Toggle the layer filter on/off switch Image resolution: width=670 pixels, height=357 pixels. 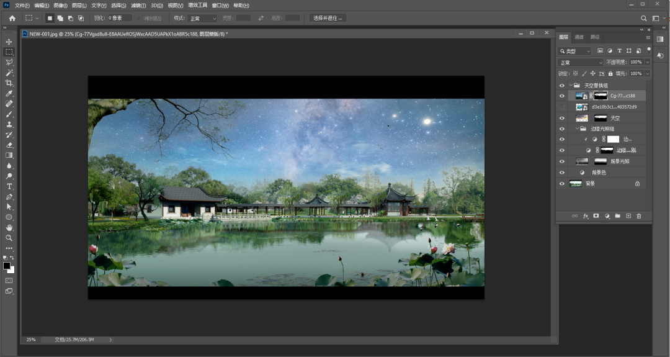649,50
